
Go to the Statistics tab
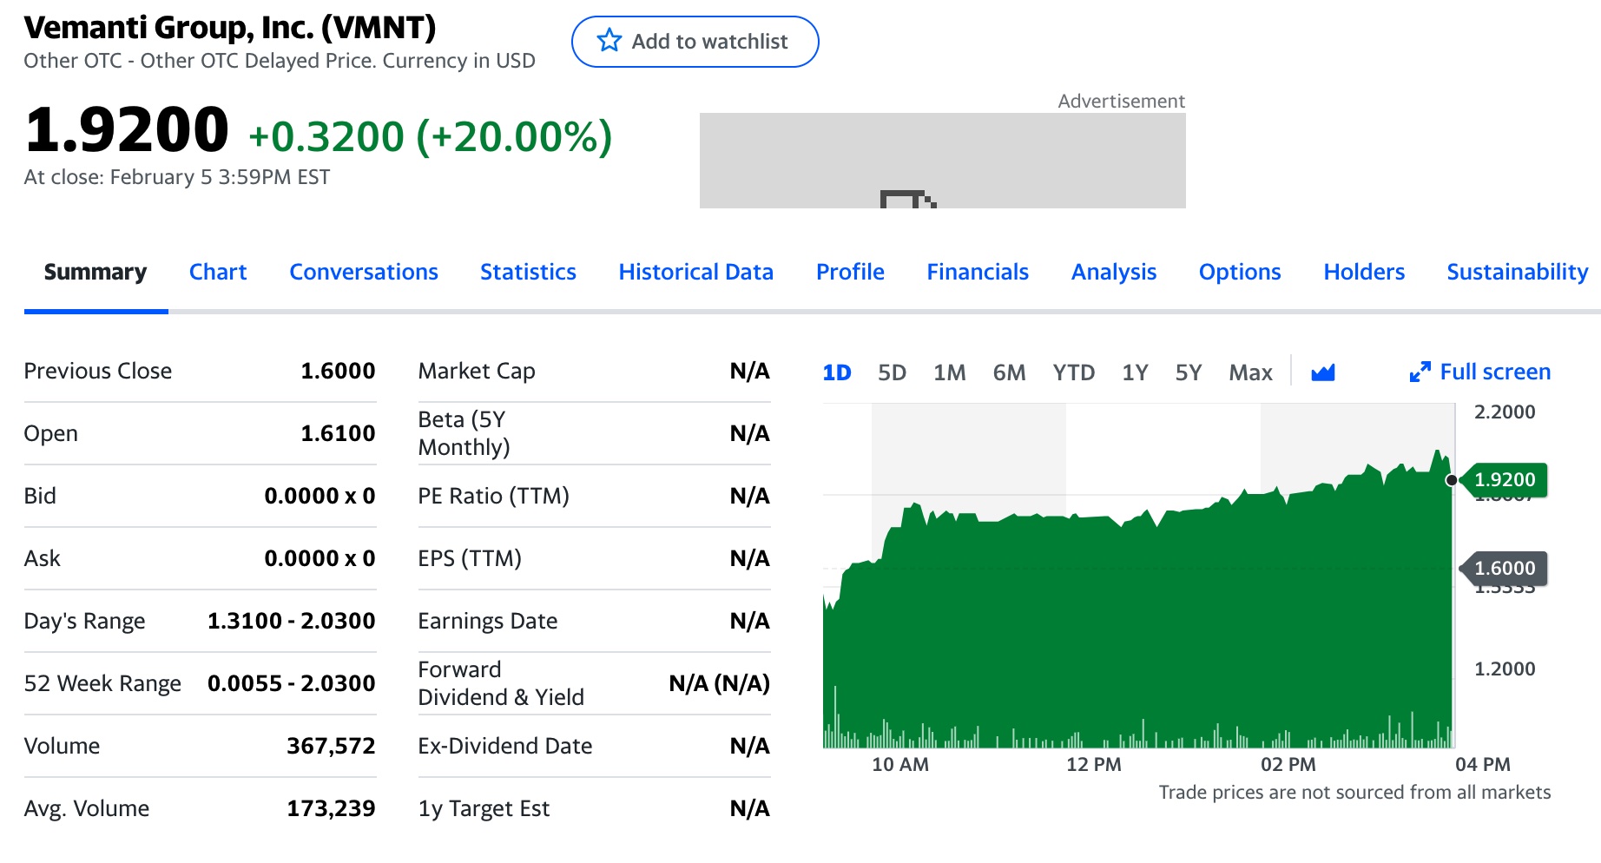528,272
